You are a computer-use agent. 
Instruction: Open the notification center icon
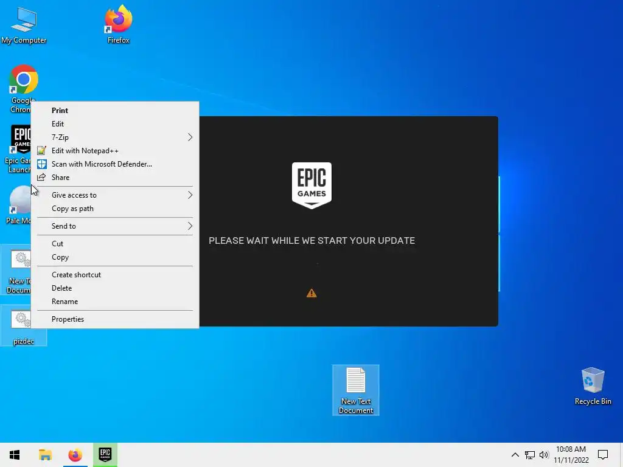pyautogui.click(x=603, y=455)
